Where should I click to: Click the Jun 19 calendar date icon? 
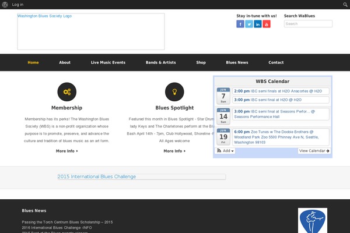(x=223, y=137)
